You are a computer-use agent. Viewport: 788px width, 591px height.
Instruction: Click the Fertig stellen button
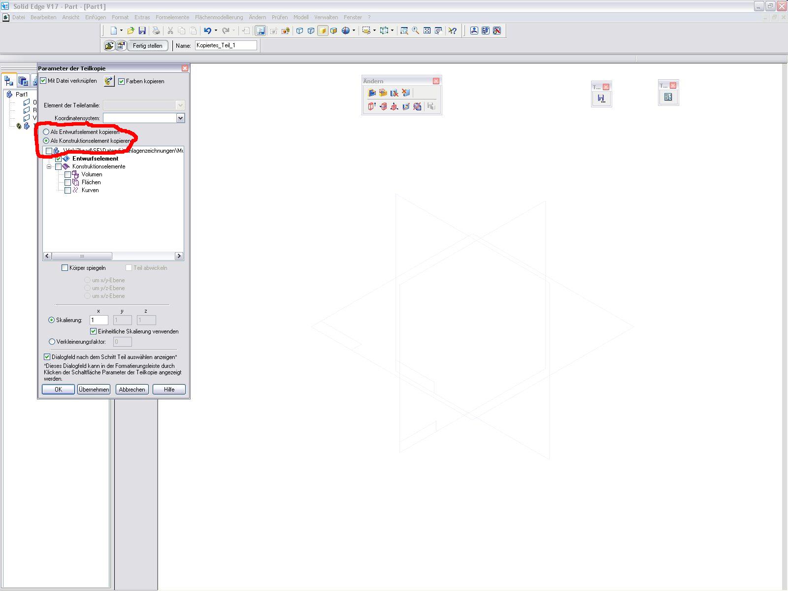[148, 46]
